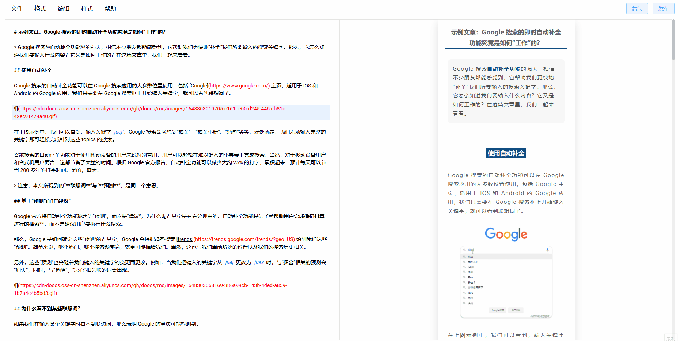The image size is (680, 341).
Task: Click the '谷歌搜索的自动补全功能对于' paragraph in the editor
Action: click(170, 162)
